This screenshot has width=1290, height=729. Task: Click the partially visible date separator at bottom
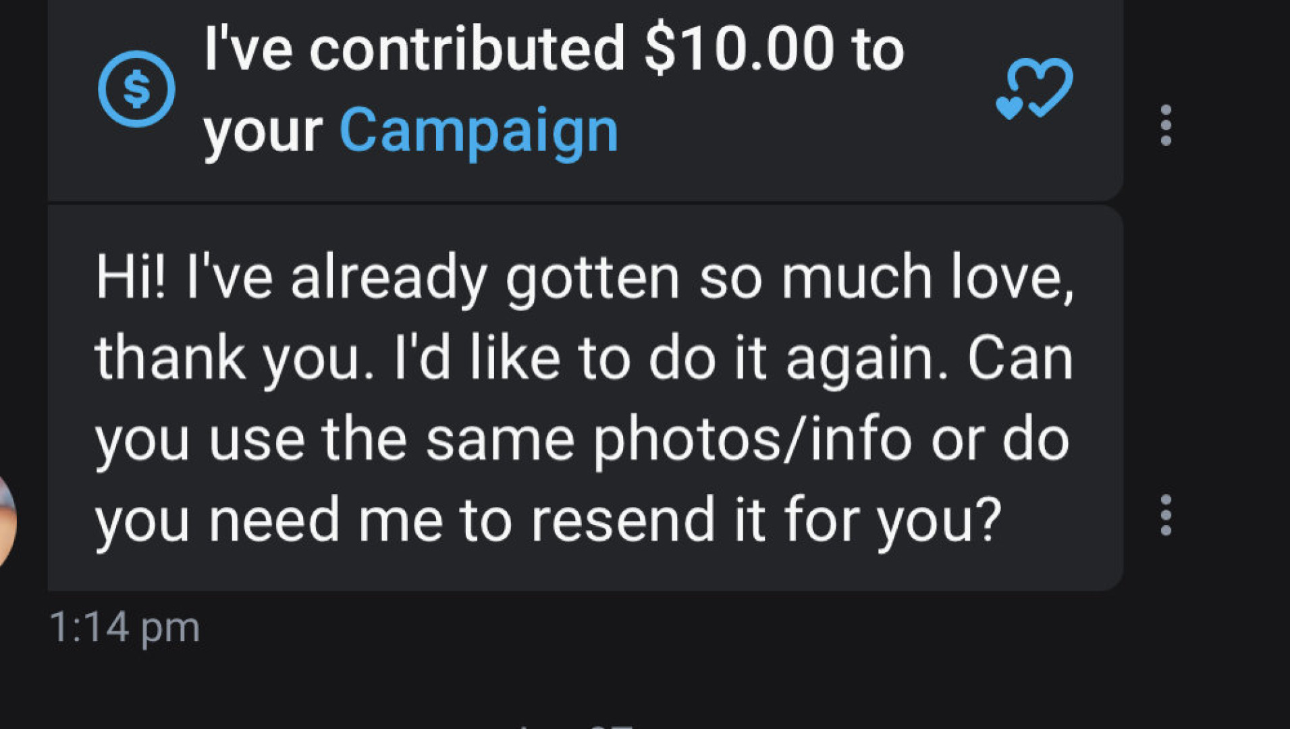click(x=574, y=724)
